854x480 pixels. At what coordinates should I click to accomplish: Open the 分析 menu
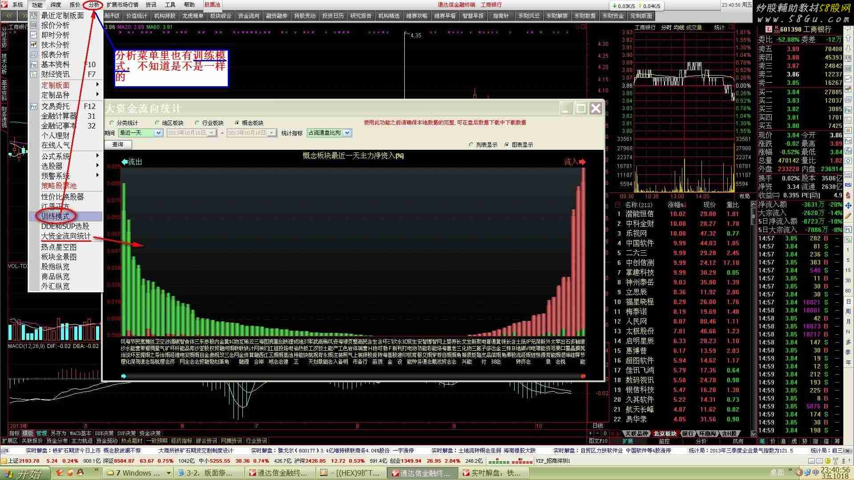[x=94, y=5]
